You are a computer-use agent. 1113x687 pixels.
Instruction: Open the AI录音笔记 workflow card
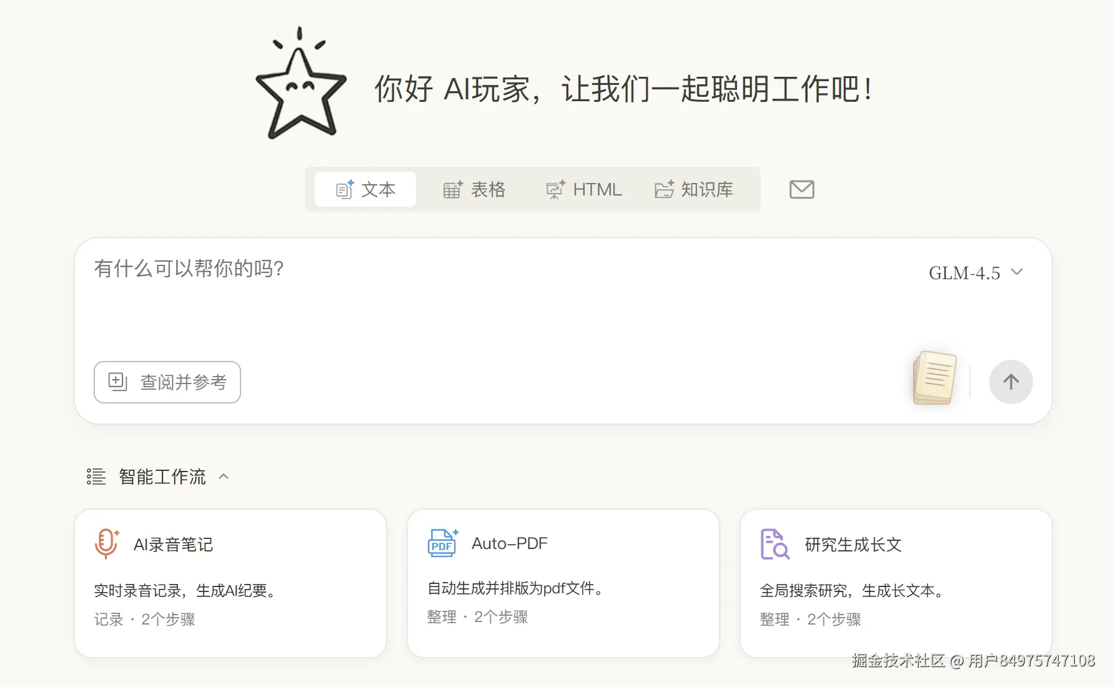point(230,583)
